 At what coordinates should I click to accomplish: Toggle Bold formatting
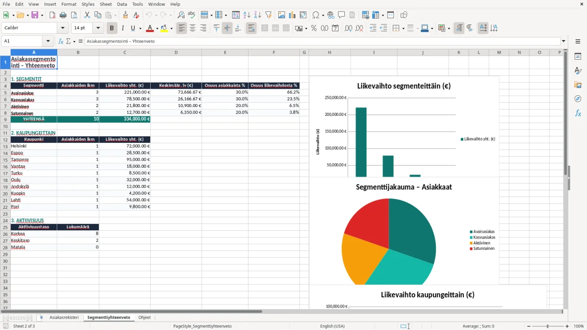point(112,28)
